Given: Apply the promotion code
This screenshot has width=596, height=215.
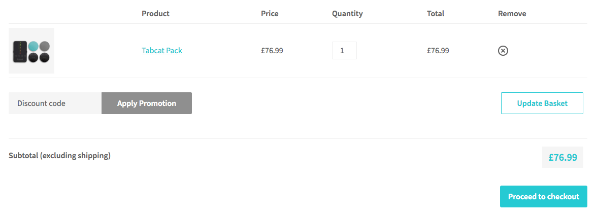Looking at the screenshot, I should pos(147,103).
